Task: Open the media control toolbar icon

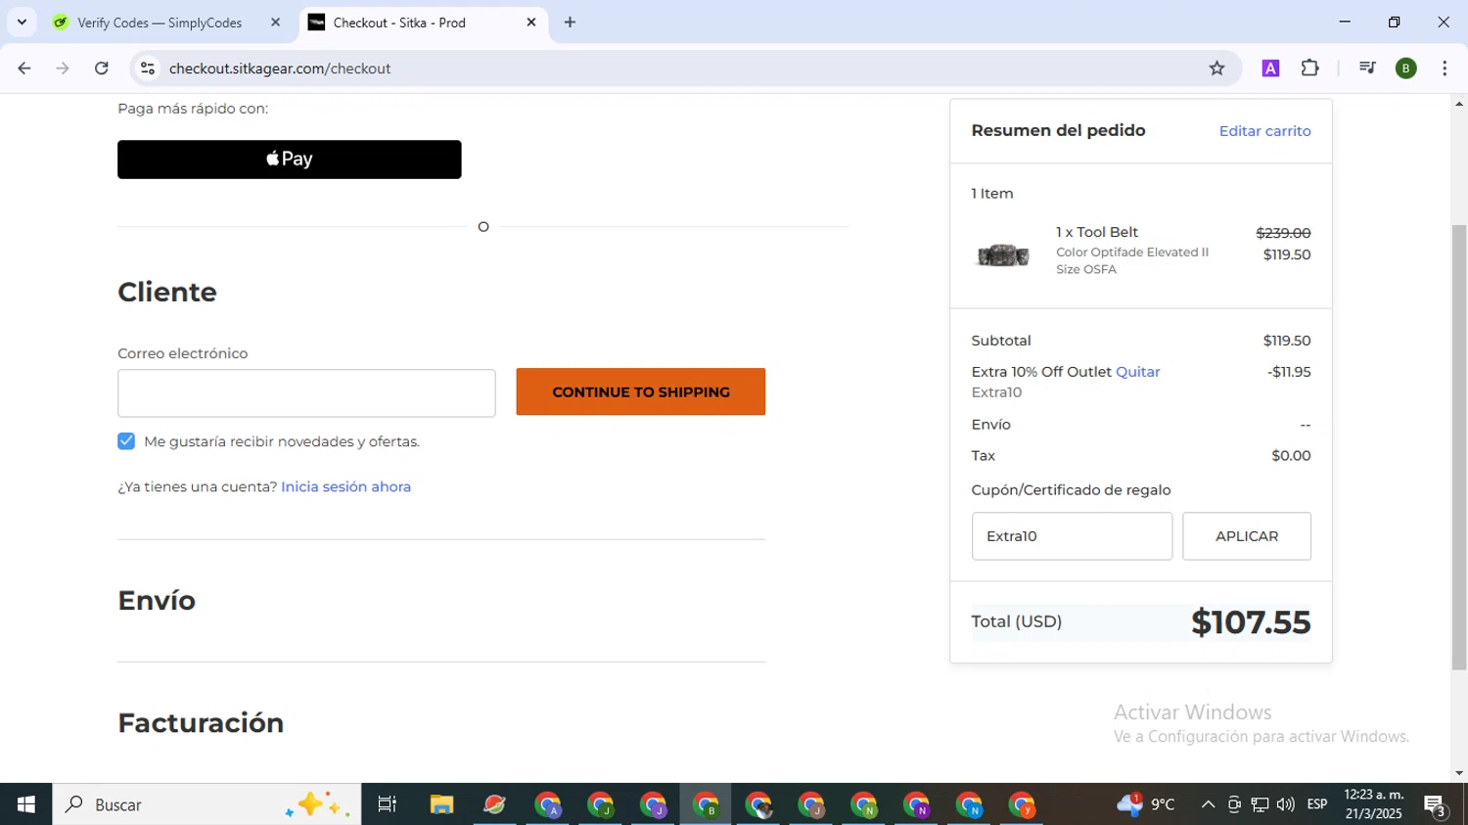Action: (x=1367, y=69)
